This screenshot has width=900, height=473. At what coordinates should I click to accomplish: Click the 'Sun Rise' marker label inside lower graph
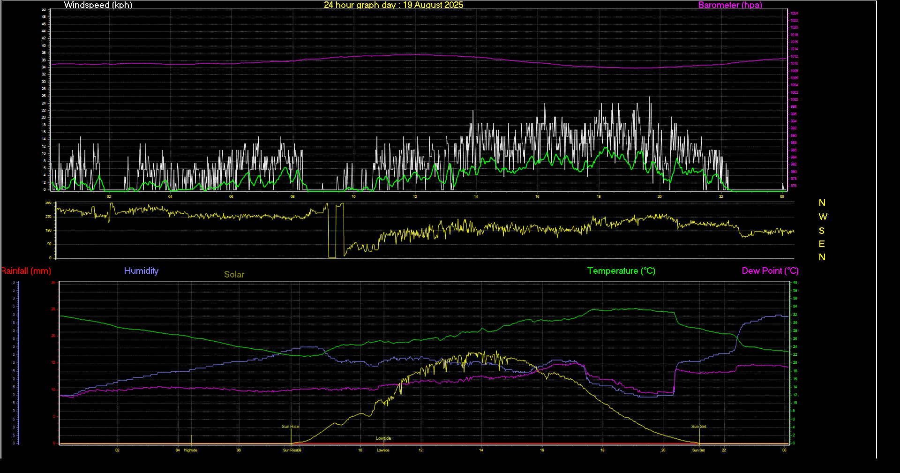click(290, 427)
